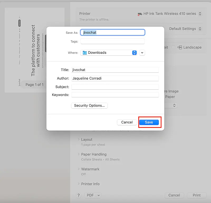Click the Save button
The width and height of the screenshot is (211, 203).
(x=149, y=122)
